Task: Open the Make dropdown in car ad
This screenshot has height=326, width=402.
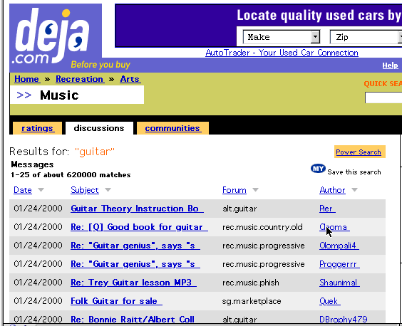Action: (282, 37)
